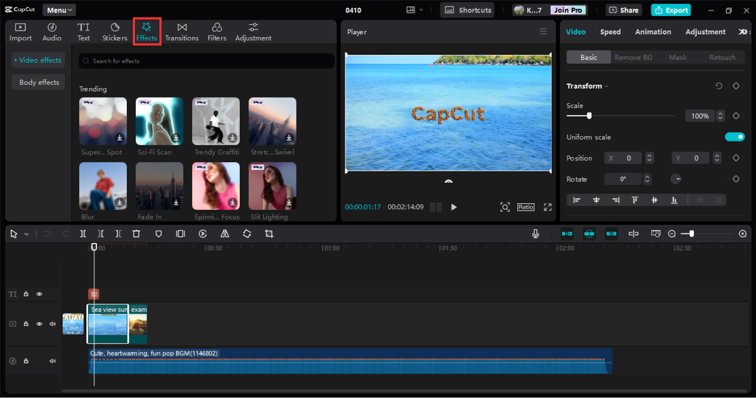
Task: Select the Retouch sub-tab
Action: [x=722, y=57]
